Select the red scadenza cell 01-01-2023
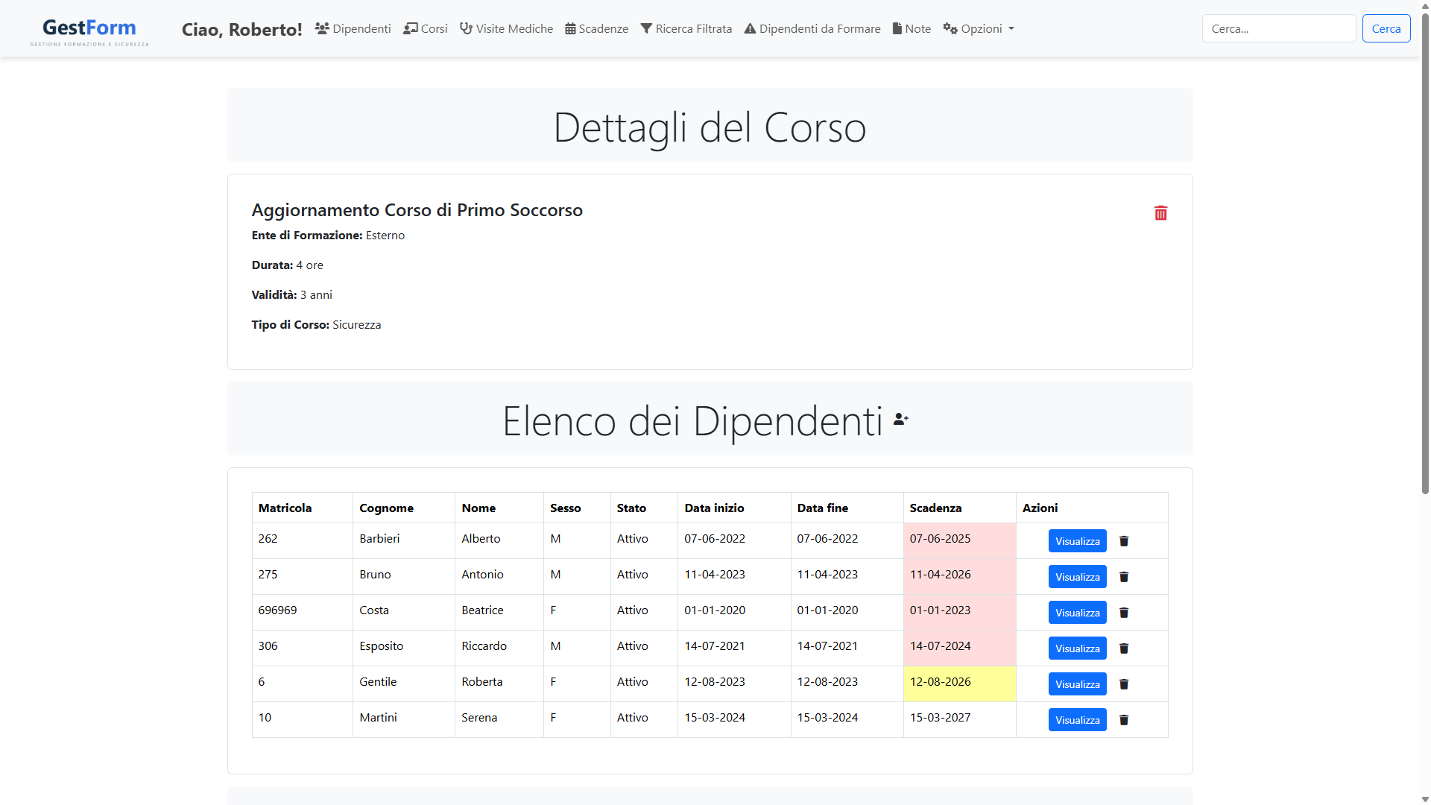The width and height of the screenshot is (1431, 805). pos(959,612)
